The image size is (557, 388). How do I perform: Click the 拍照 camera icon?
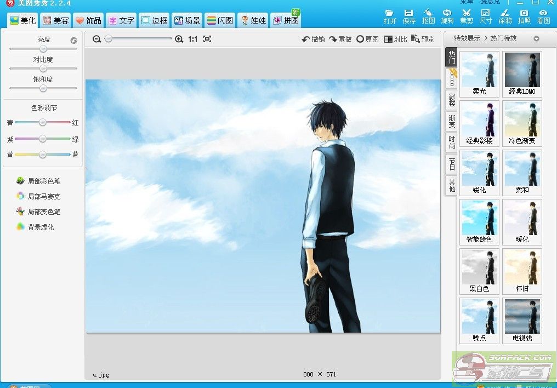524,16
